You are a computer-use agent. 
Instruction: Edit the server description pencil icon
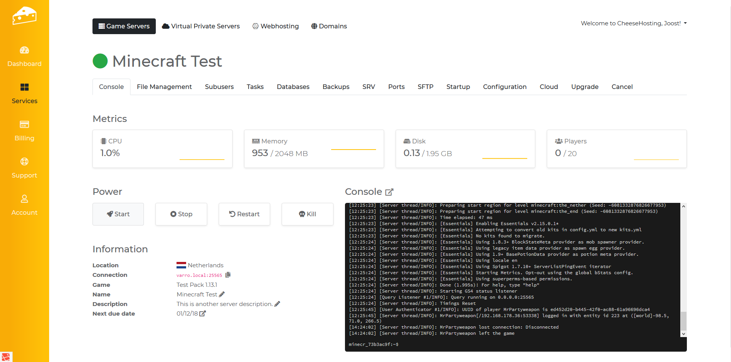click(x=277, y=304)
